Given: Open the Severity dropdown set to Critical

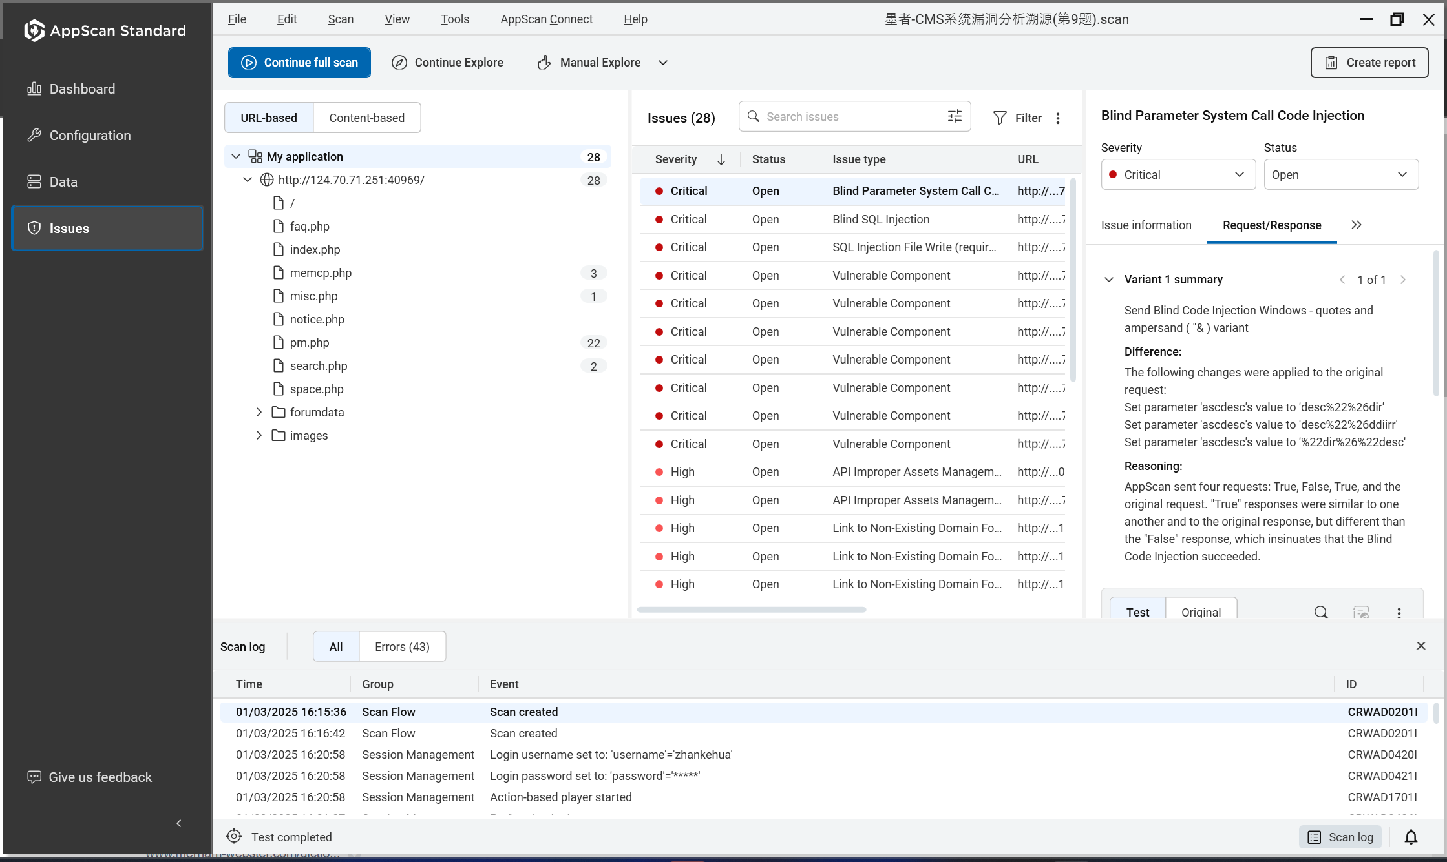Looking at the screenshot, I should [x=1178, y=174].
